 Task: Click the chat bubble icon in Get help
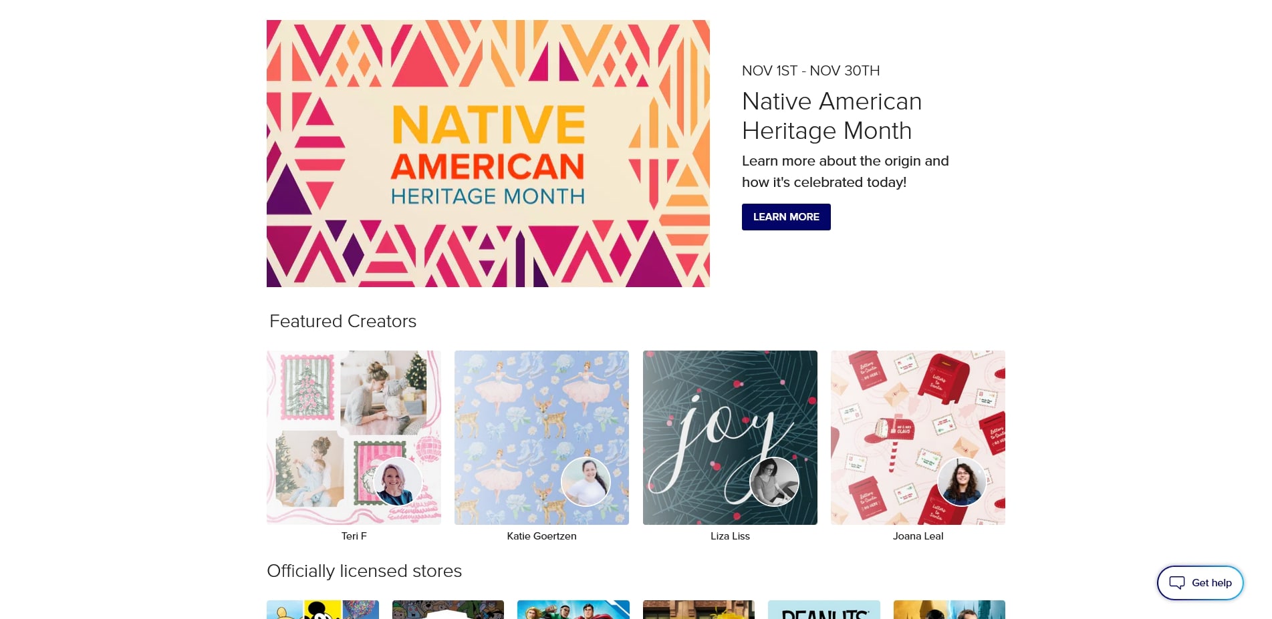pyautogui.click(x=1176, y=583)
